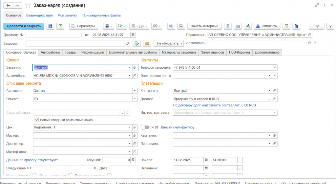The height and width of the screenshot is (184, 336).
Task: Open calculator icon in Текущий mileage field
Action: point(133,160)
